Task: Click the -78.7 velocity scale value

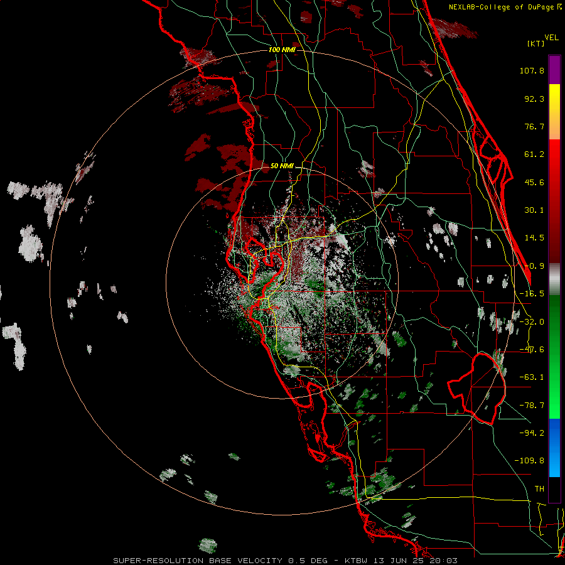Action: click(532, 406)
